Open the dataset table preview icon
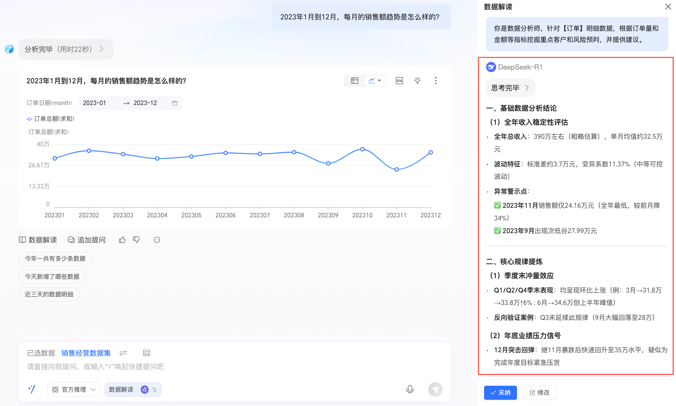This screenshot has width=676, height=406. [147, 353]
